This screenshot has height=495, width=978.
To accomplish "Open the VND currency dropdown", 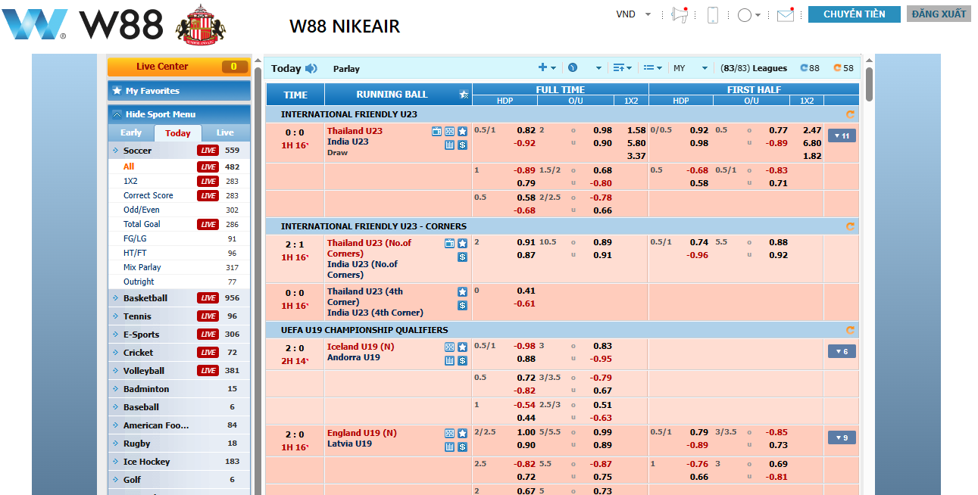I will (x=633, y=14).
